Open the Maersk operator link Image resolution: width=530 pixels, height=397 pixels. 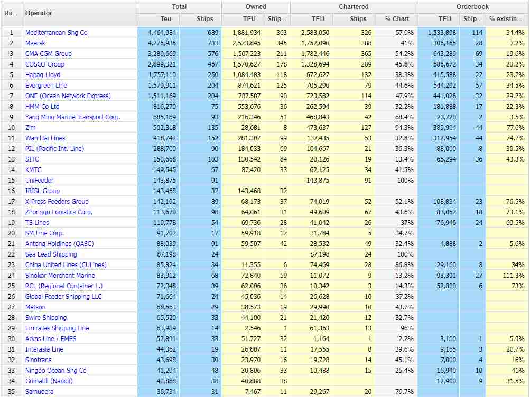35,43
